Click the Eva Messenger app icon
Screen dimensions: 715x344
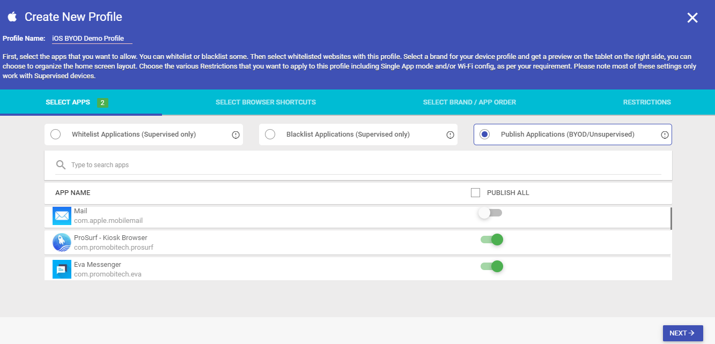point(62,270)
